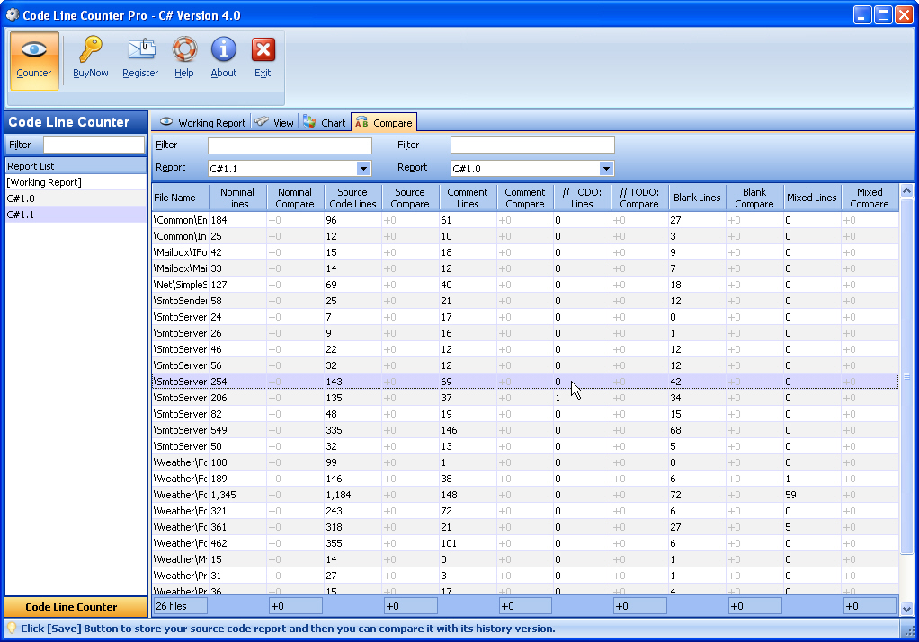
Task: Sort by Source Code Lines column header
Action: click(352, 198)
